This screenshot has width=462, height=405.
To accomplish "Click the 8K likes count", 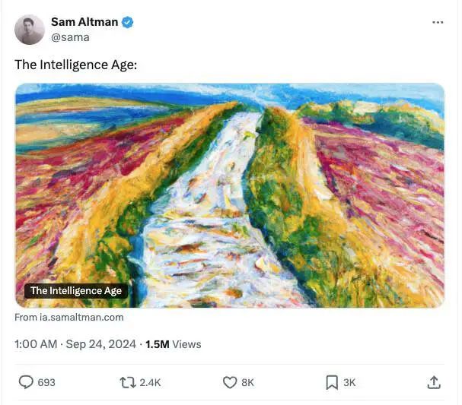I will [247, 382].
